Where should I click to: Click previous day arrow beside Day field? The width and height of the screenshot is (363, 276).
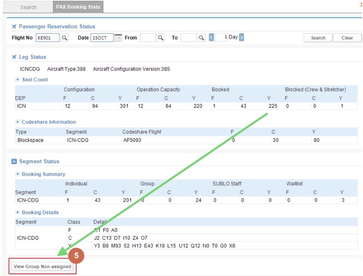211,38
